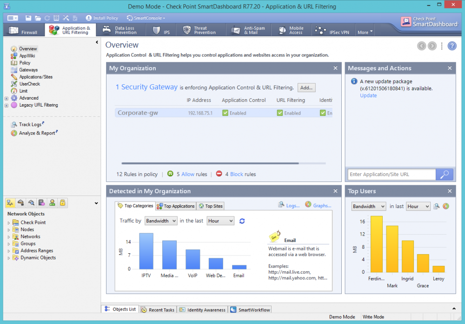The image size is (465, 324).
Task: Open the IPSec VPN tab
Action: click(x=332, y=30)
